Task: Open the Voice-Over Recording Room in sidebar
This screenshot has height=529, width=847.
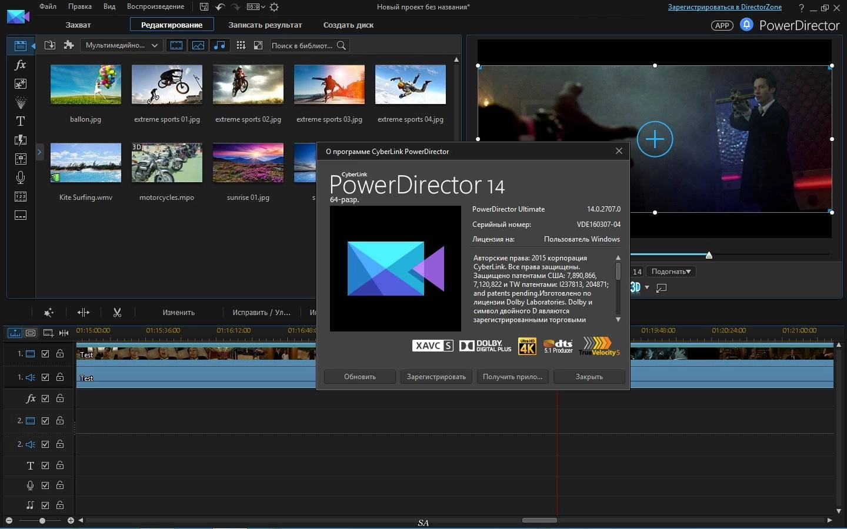Action: 20,178
